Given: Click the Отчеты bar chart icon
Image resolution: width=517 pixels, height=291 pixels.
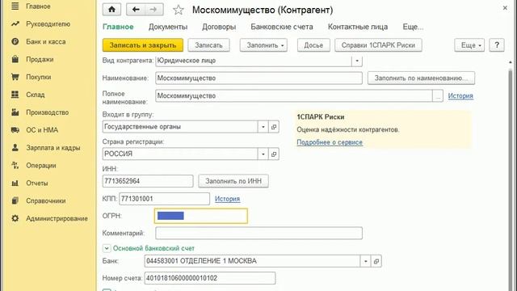Looking at the screenshot, I should pyautogui.click(x=15, y=183).
